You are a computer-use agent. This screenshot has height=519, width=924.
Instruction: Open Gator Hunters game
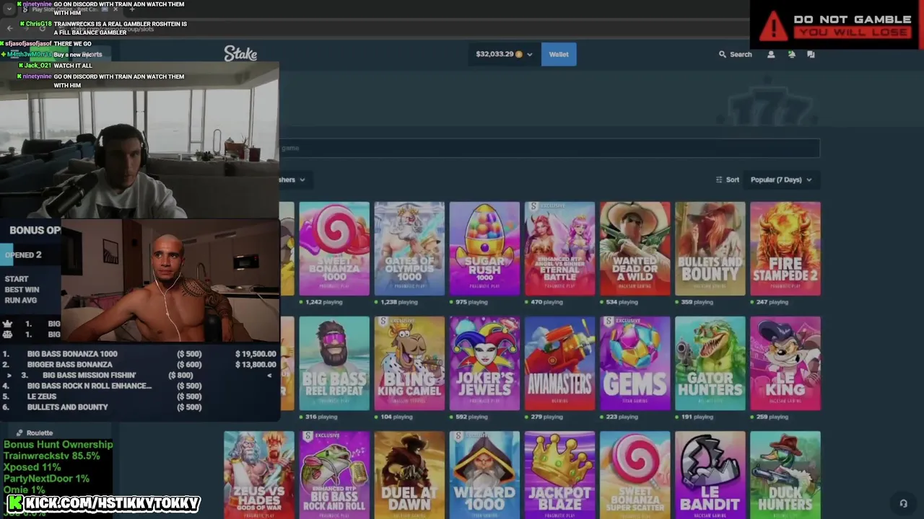pyautogui.click(x=710, y=363)
